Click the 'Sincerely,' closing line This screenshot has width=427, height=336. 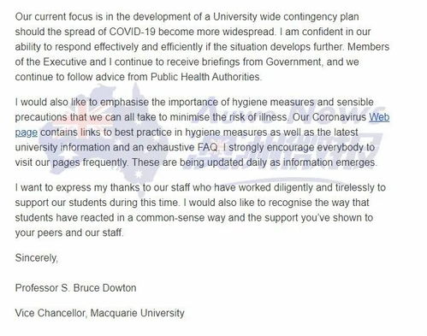[x=37, y=258]
